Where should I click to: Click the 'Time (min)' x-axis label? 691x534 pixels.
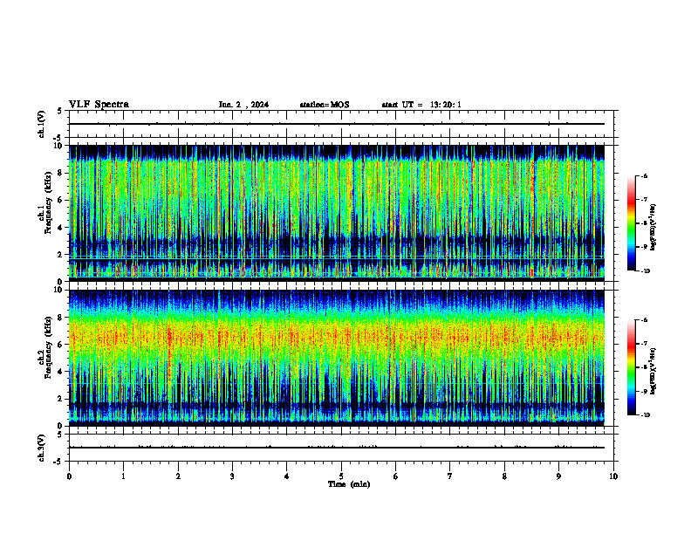pyautogui.click(x=349, y=484)
